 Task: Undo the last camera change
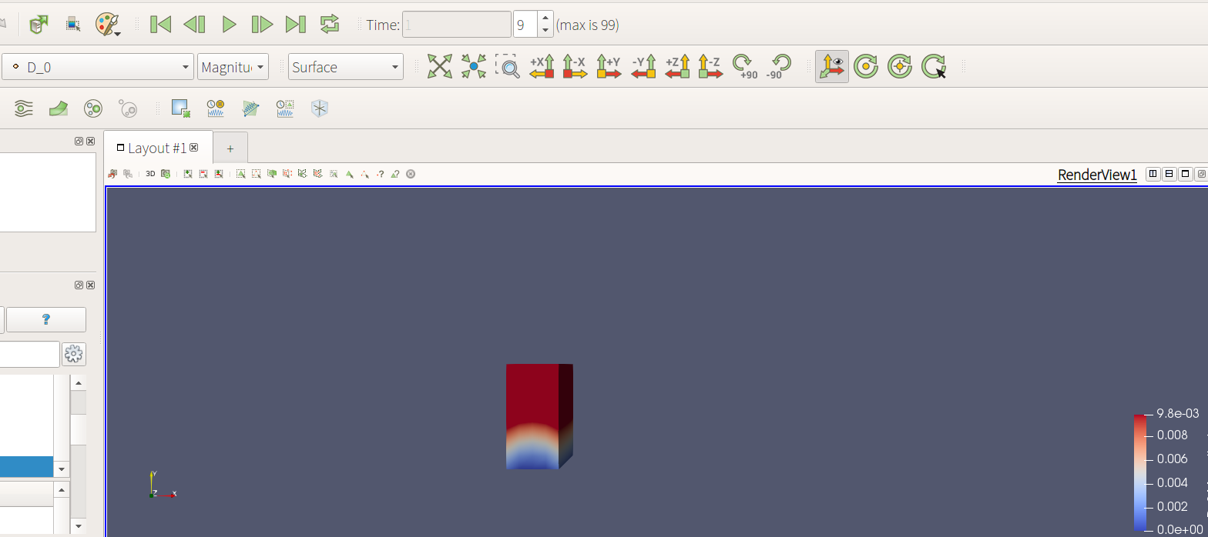112,174
